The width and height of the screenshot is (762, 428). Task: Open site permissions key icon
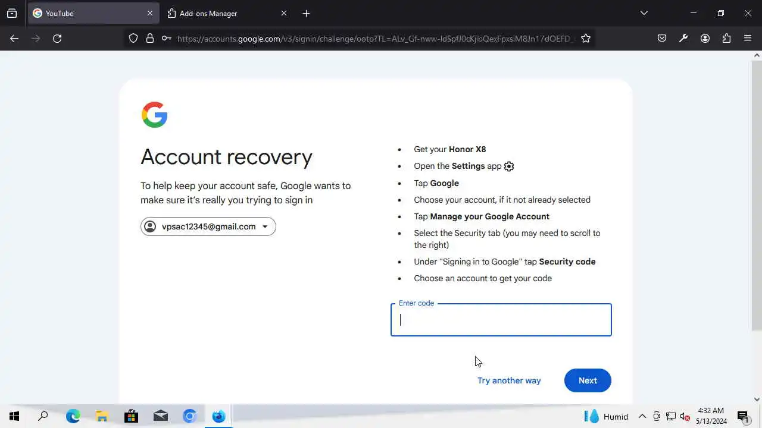(167, 38)
